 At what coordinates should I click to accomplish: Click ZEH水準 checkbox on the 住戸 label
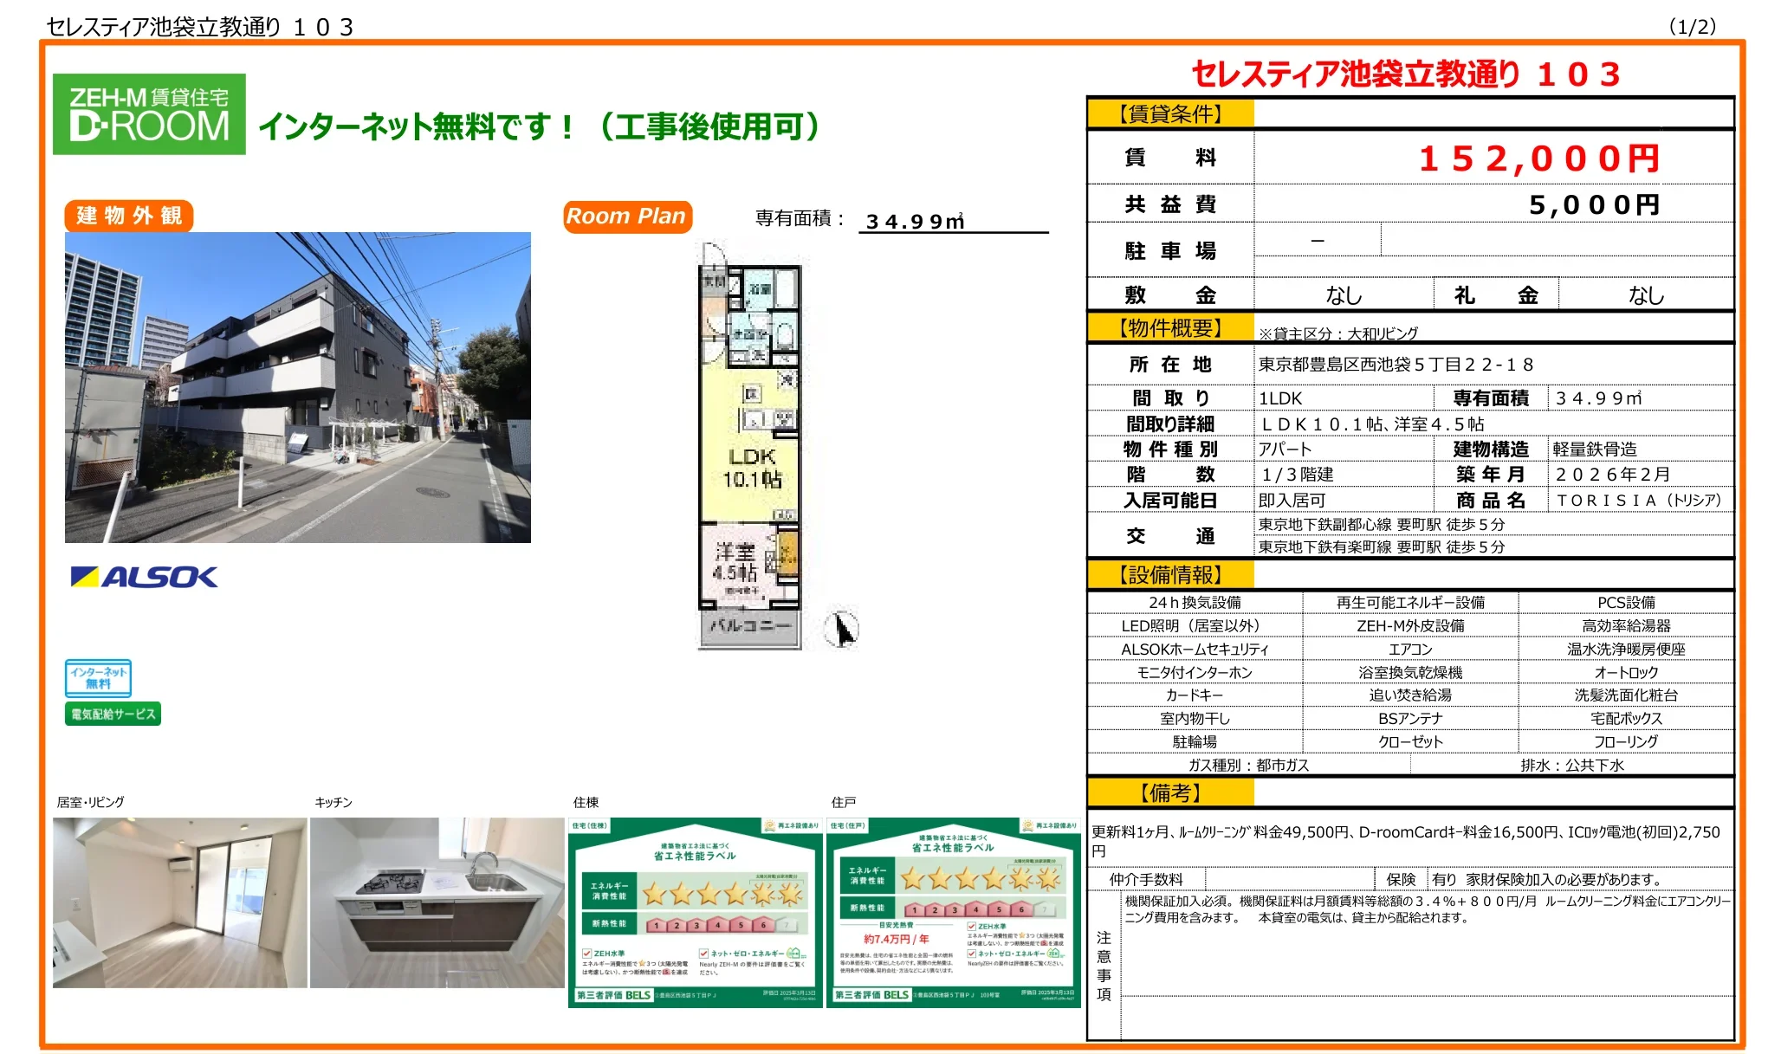[972, 926]
